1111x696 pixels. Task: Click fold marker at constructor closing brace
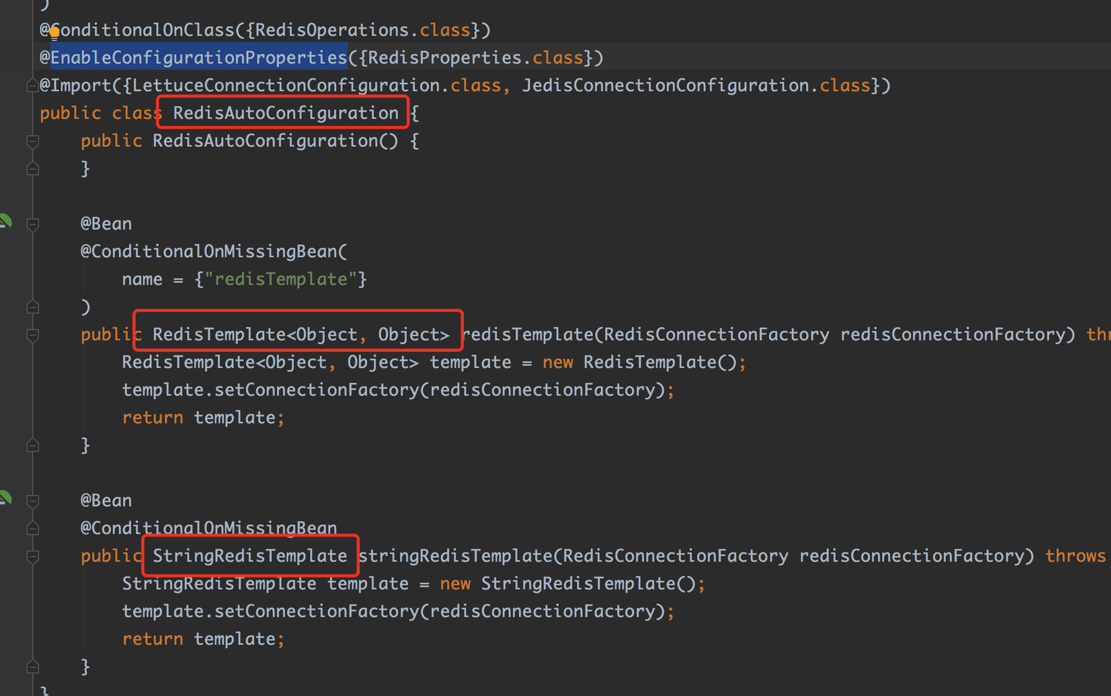pyautogui.click(x=32, y=168)
